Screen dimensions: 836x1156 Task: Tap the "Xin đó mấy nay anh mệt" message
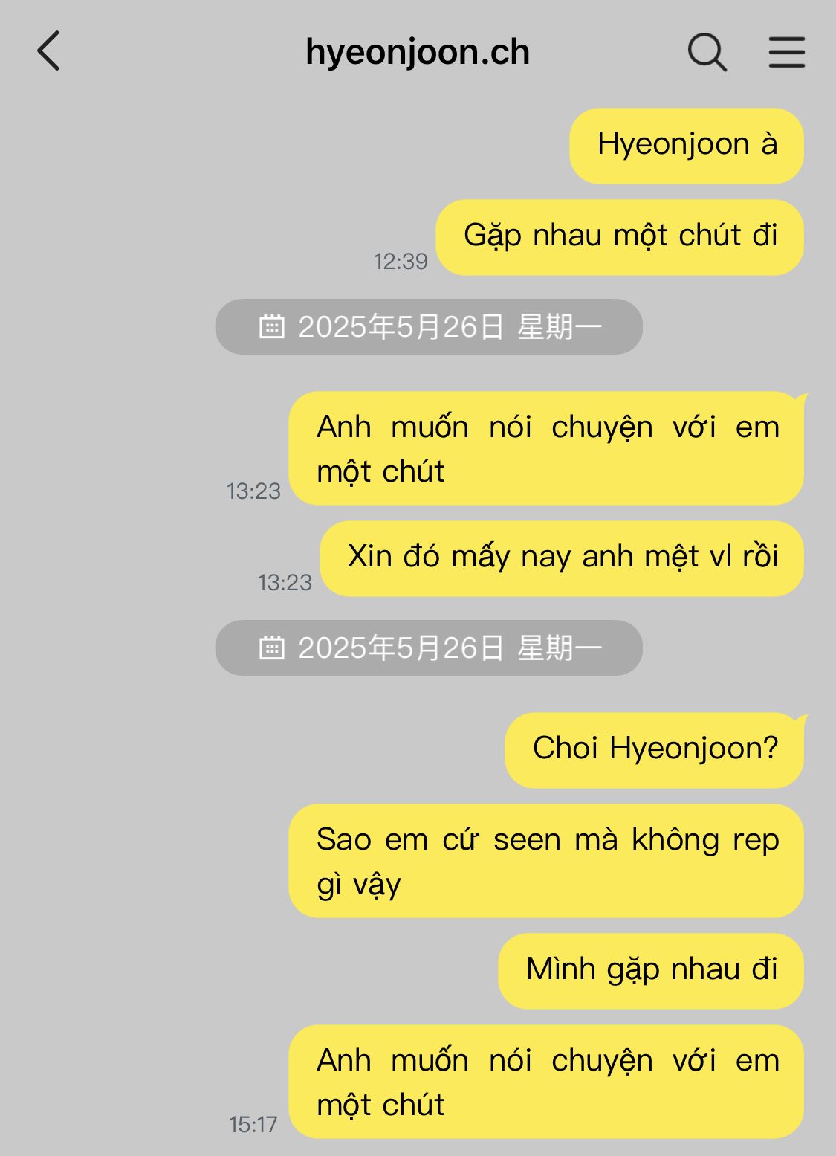tap(562, 558)
